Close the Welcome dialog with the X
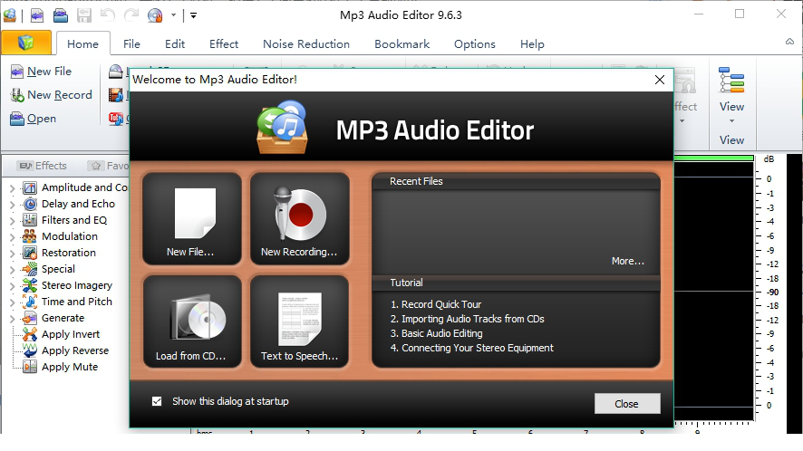Screen dimensions: 803x451 pos(660,80)
